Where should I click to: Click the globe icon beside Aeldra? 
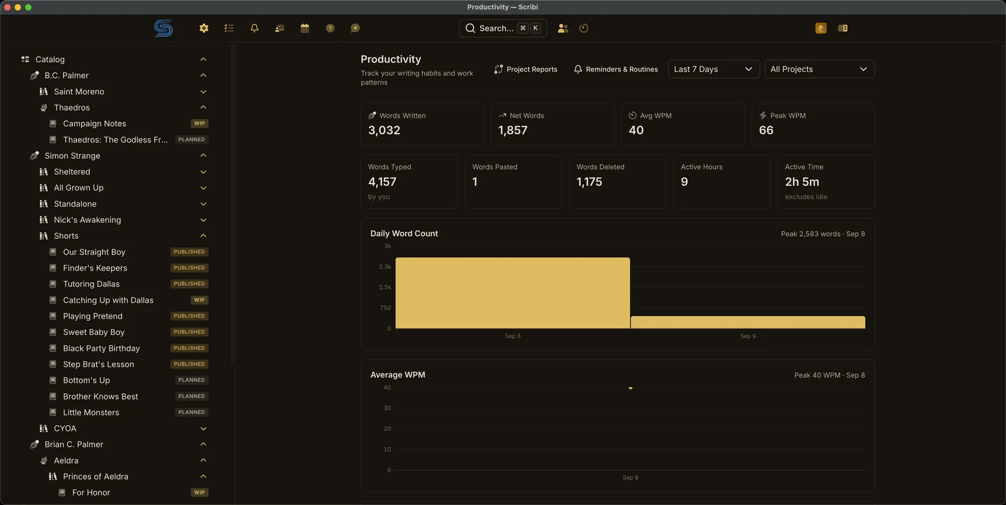point(43,460)
